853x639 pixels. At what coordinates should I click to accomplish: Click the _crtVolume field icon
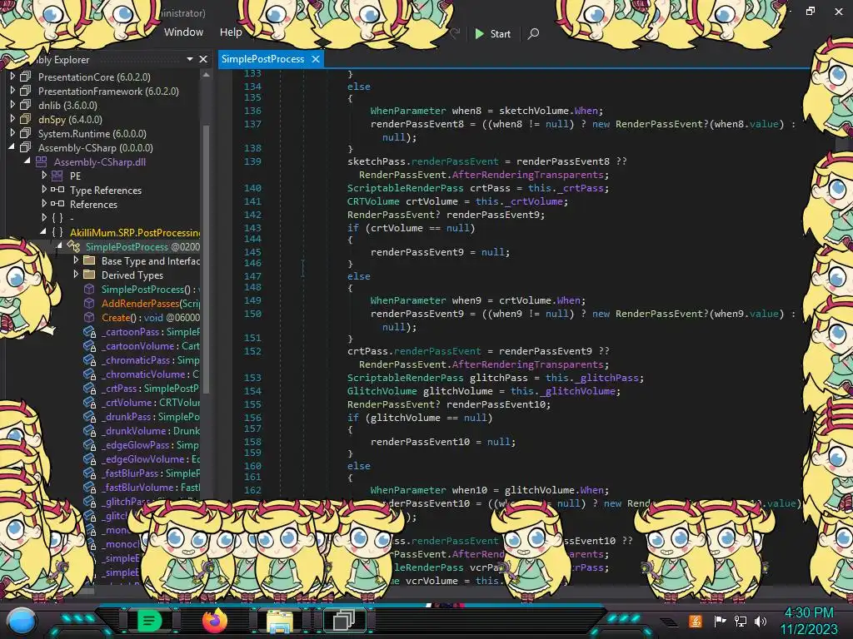coord(89,402)
